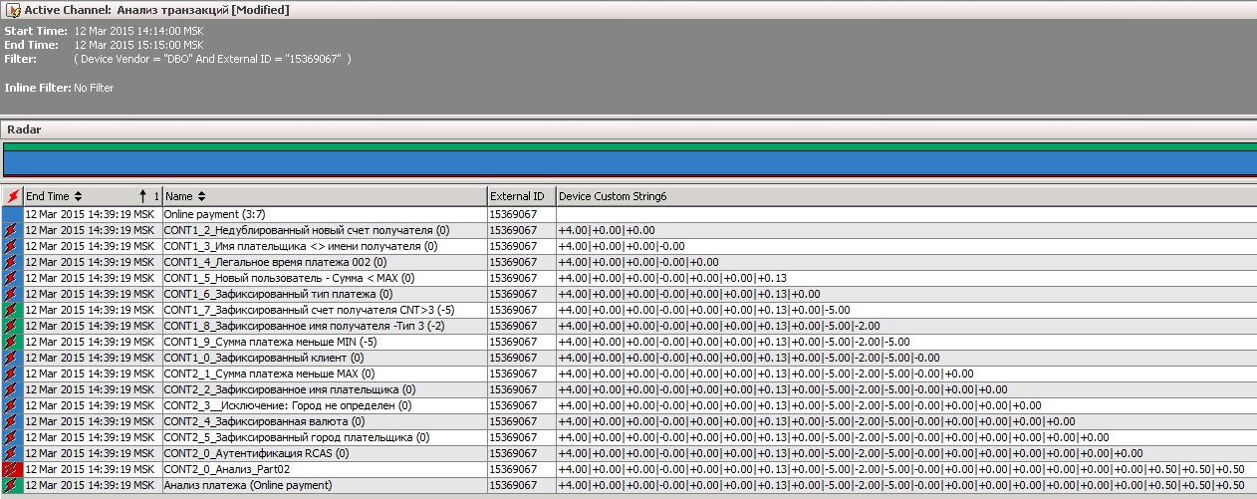This screenshot has width=1257, height=499.
Task: Click the blue Radar histogram bar
Action: pyautogui.click(x=628, y=163)
